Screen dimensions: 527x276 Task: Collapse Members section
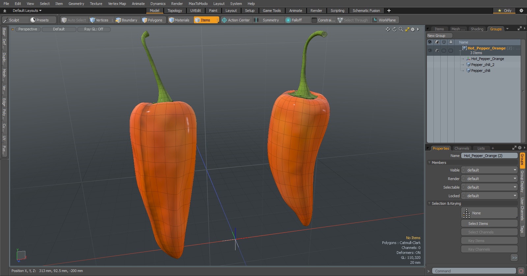tap(429, 163)
